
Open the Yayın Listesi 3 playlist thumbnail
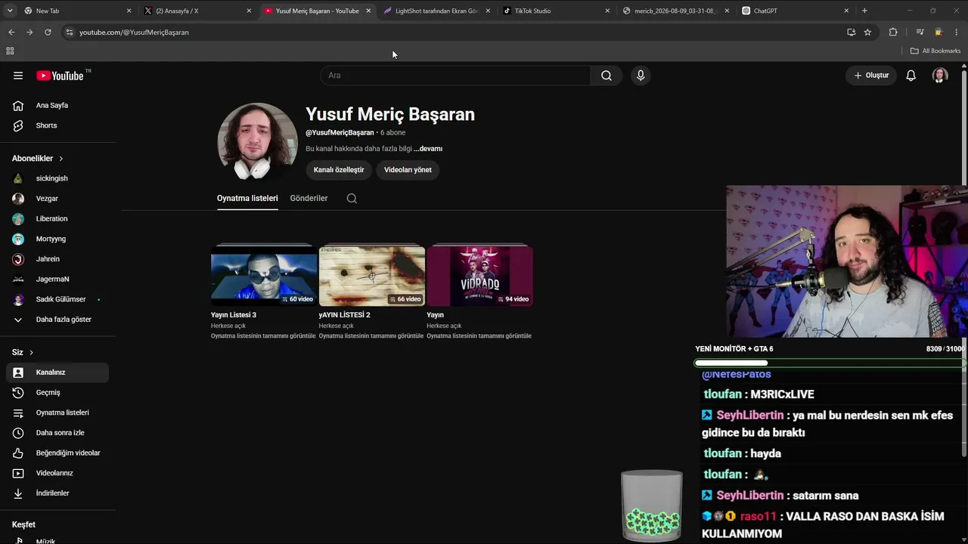click(x=264, y=276)
